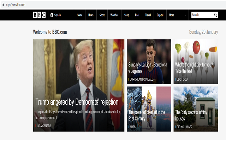Open the Travel section
Image resolution: width=226 pixels, height=141 pixels.
(x=148, y=15)
